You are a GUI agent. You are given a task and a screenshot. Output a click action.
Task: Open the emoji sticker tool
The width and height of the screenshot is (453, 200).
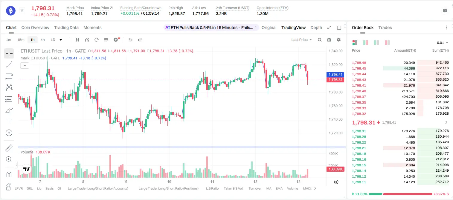point(9,133)
